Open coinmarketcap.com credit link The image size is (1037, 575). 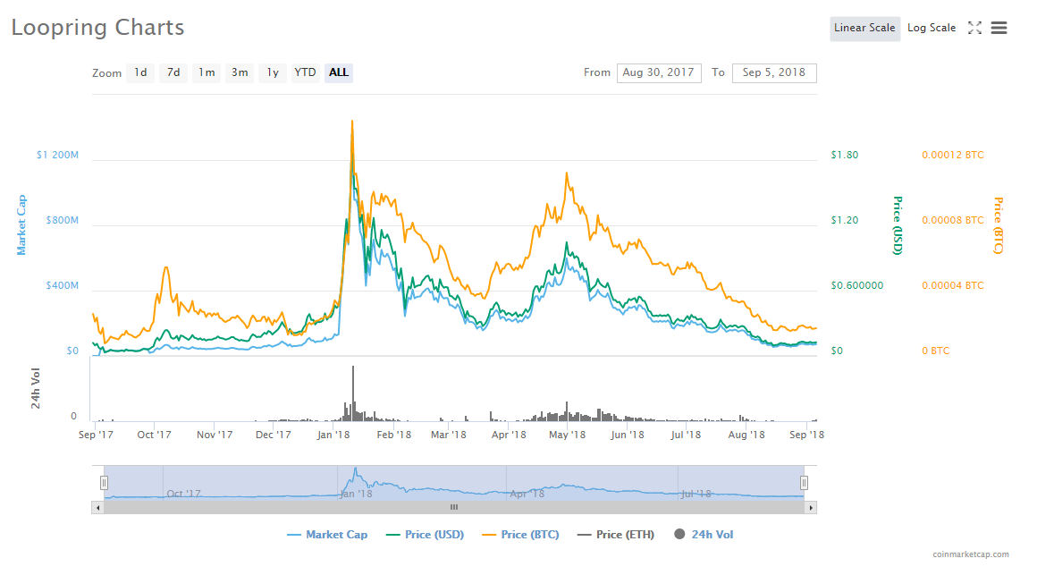click(x=971, y=554)
